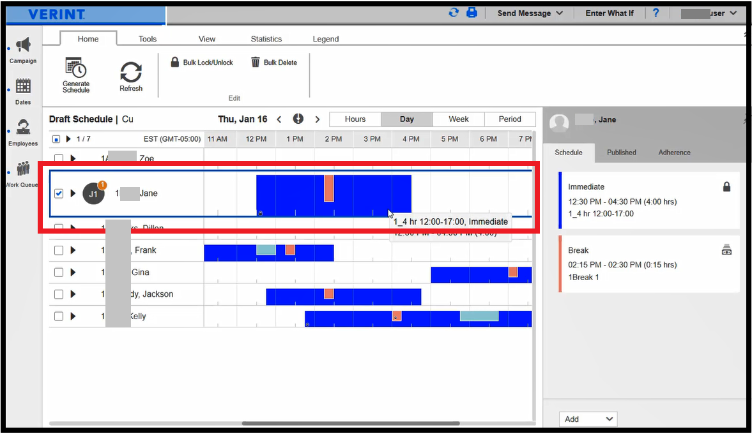Open the help question mark icon
Screen dimensions: 752x434
(656, 13)
